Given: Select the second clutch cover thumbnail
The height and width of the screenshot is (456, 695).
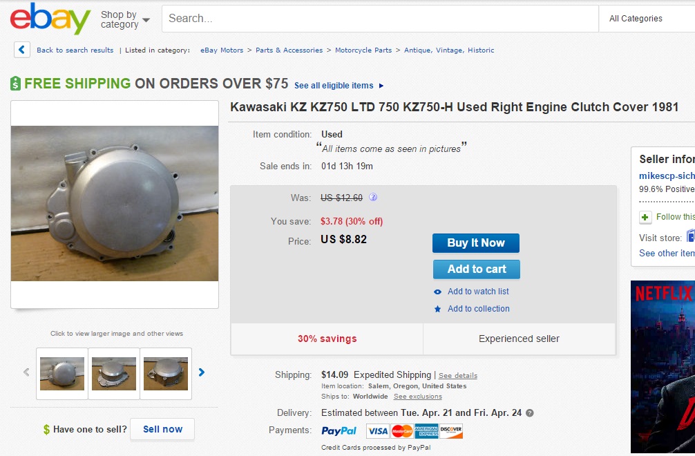Looking at the screenshot, I should (x=114, y=373).
